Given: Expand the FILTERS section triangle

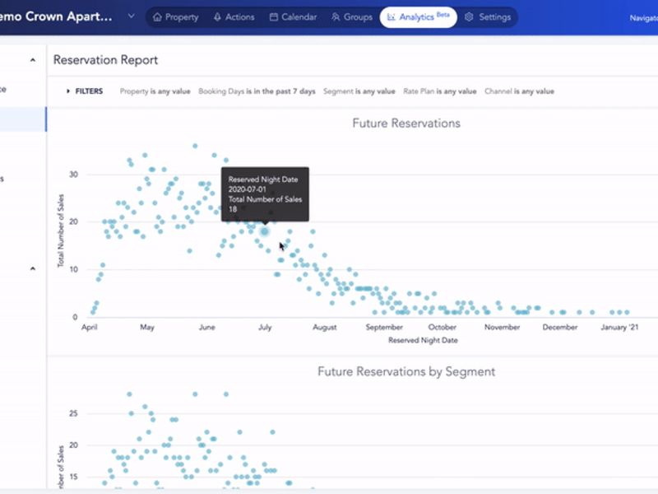Looking at the screenshot, I should (68, 91).
